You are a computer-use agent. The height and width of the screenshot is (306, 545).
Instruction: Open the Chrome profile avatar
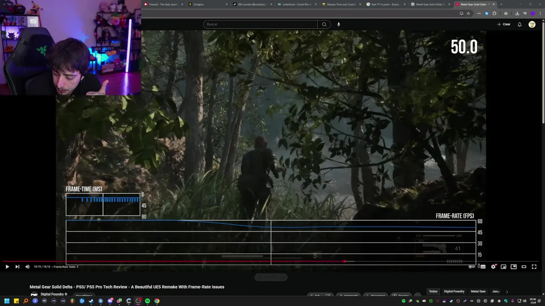[x=533, y=14]
